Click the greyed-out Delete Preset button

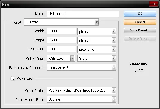point(140,39)
